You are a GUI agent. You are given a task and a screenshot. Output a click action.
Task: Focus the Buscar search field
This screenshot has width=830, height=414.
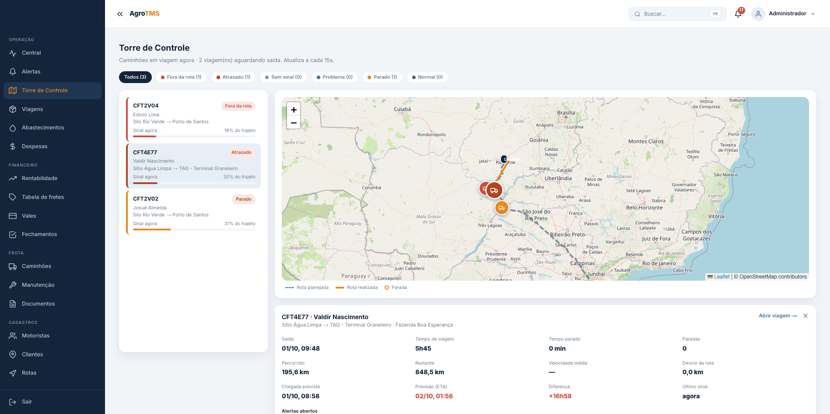click(677, 14)
